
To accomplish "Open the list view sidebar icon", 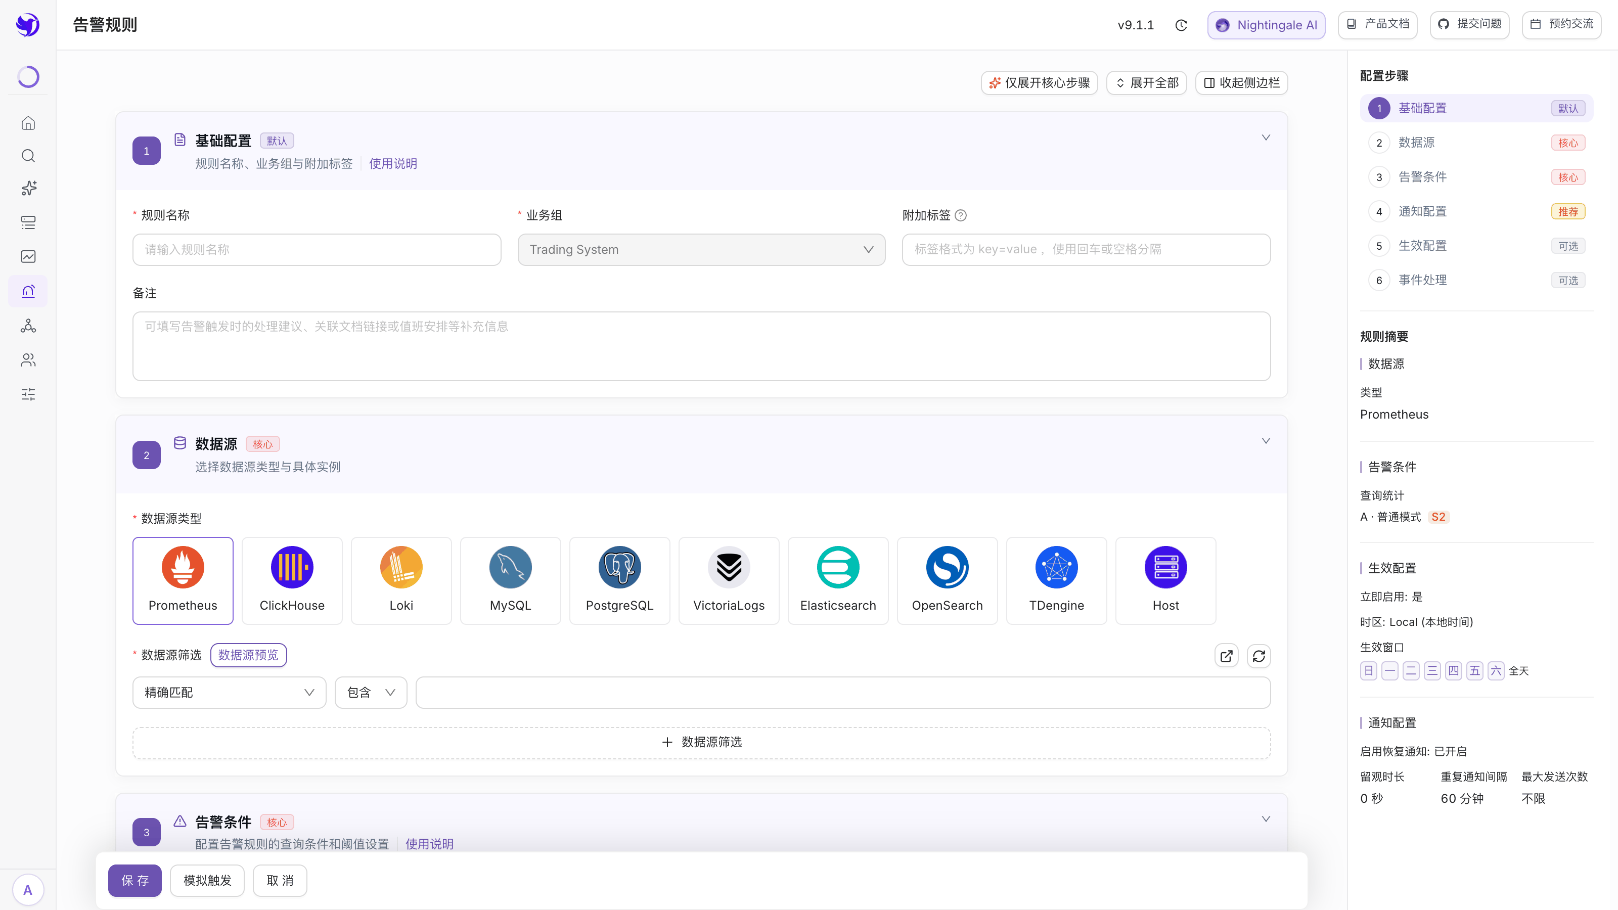I will (x=28, y=222).
